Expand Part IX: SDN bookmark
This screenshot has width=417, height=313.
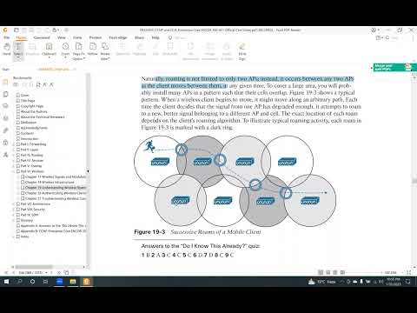point(14,215)
